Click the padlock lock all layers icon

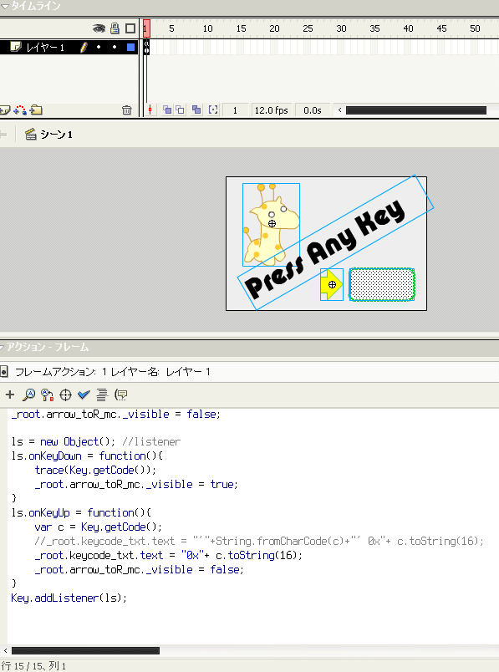[115, 28]
